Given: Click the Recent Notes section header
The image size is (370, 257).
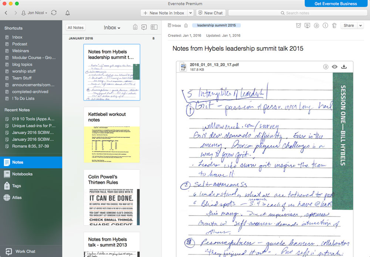Looking at the screenshot, I should pyautogui.click(x=17, y=110).
